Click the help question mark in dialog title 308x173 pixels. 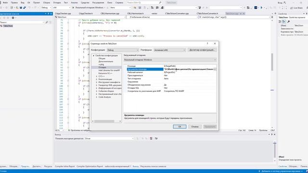(207, 44)
